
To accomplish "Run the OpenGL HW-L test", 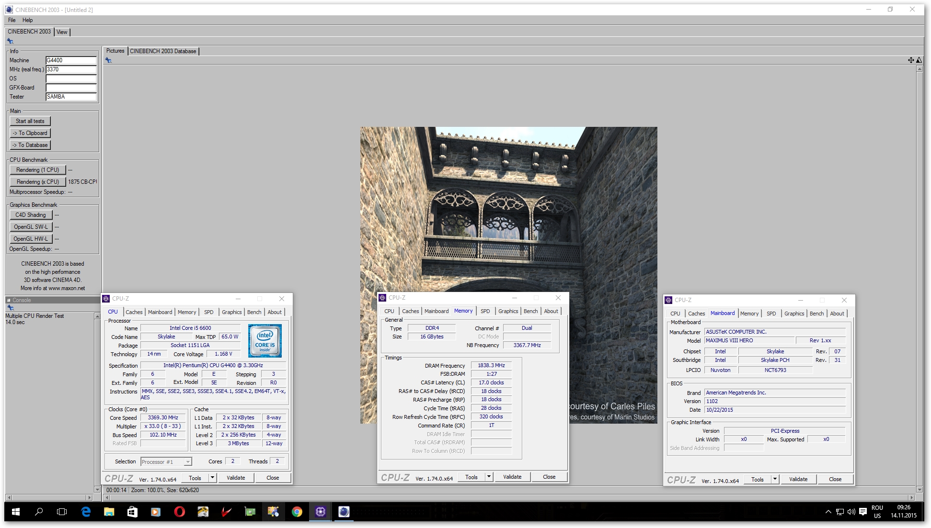I will point(31,239).
